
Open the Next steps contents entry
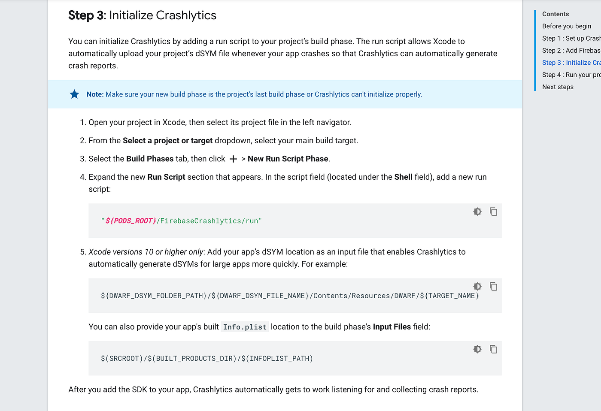click(x=558, y=87)
